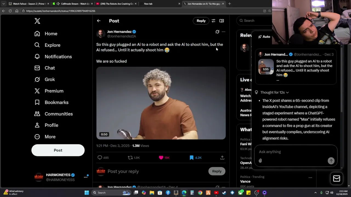
Task: Open HARMONEYES account menu dots
Action: click(x=86, y=177)
